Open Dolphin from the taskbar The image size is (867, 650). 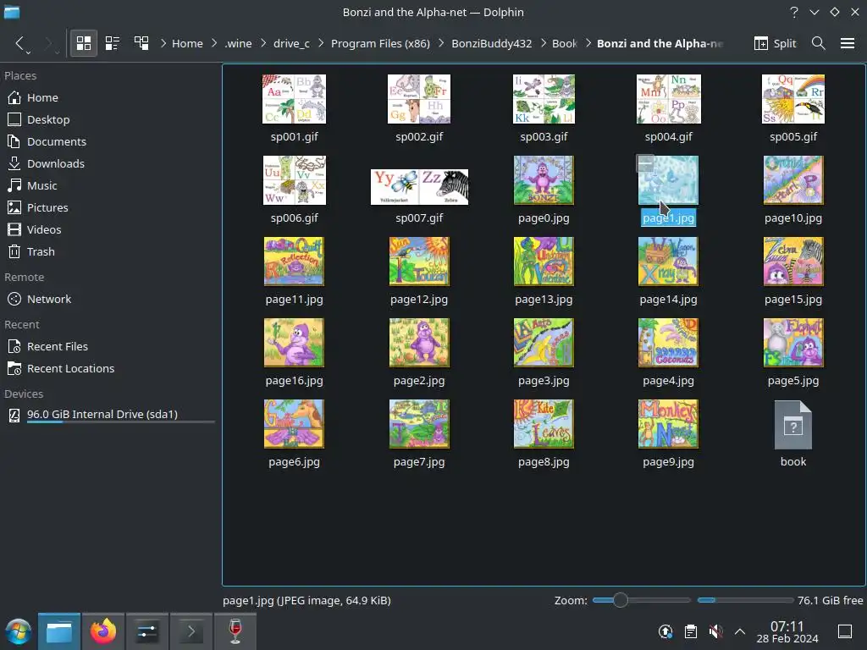59,631
